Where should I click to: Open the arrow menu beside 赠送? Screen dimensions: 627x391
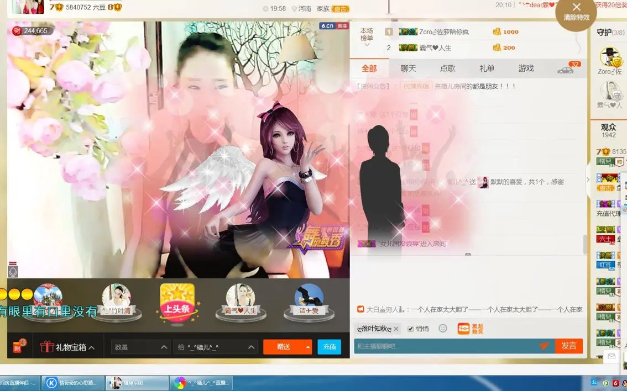click(x=308, y=347)
